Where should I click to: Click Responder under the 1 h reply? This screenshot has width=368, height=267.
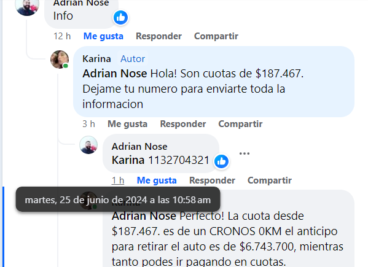coord(212,180)
